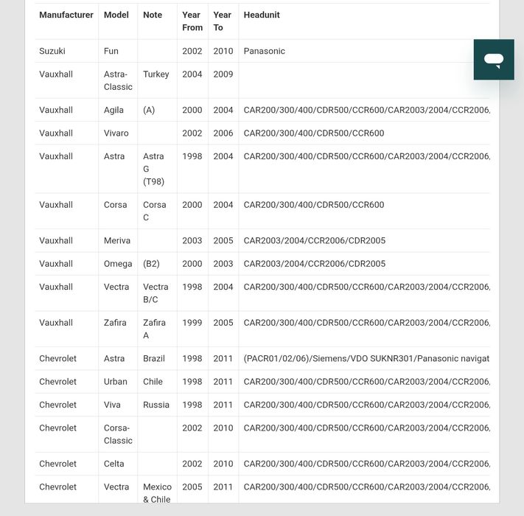Open the chat widget button
Viewport: 524px width, 516px height.
tap(494, 60)
